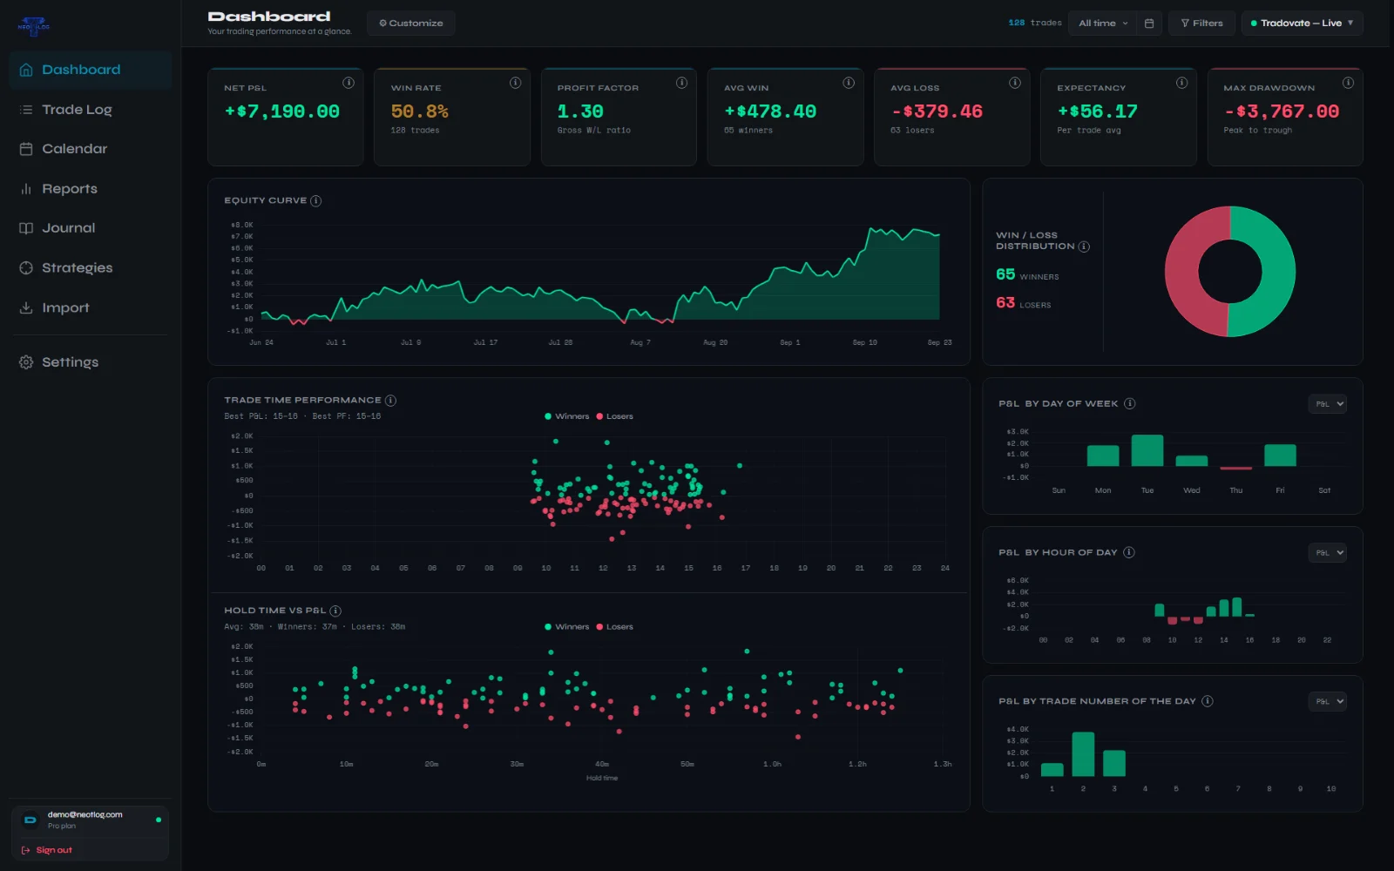
Task: Click Trade Time Performance info icon
Action: coord(390,401)
